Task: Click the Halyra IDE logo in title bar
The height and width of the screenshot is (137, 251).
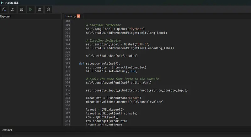Action: coord(3,3)
